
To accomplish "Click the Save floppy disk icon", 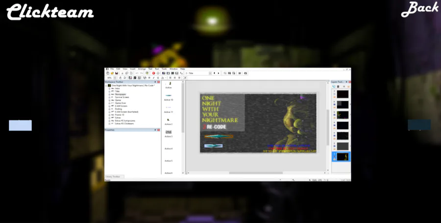I will [117, 73].
